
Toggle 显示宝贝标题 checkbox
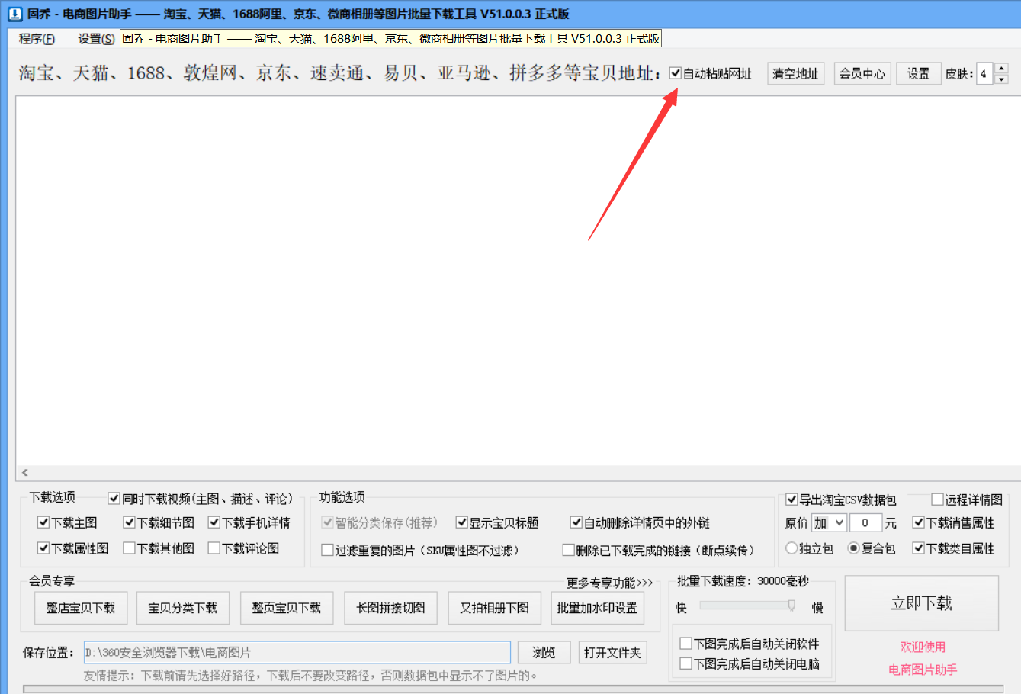[x=461, y=522]
